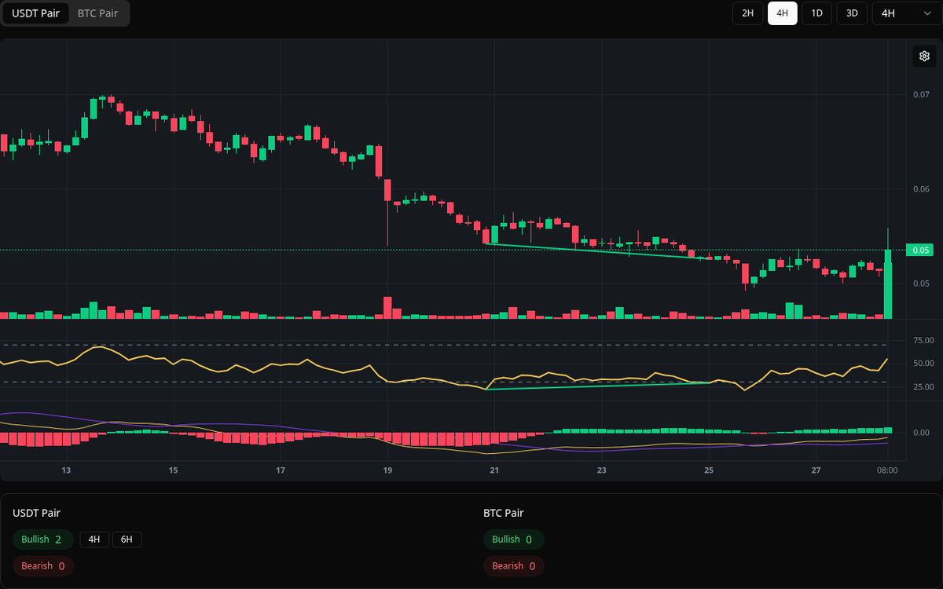Click the active 4H timeframe button
Viewport: 943px width, 589px height.
point(782,13)
